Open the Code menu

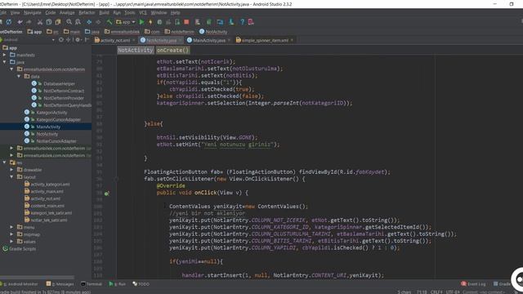pyautogui.click(x=51, y=13)
